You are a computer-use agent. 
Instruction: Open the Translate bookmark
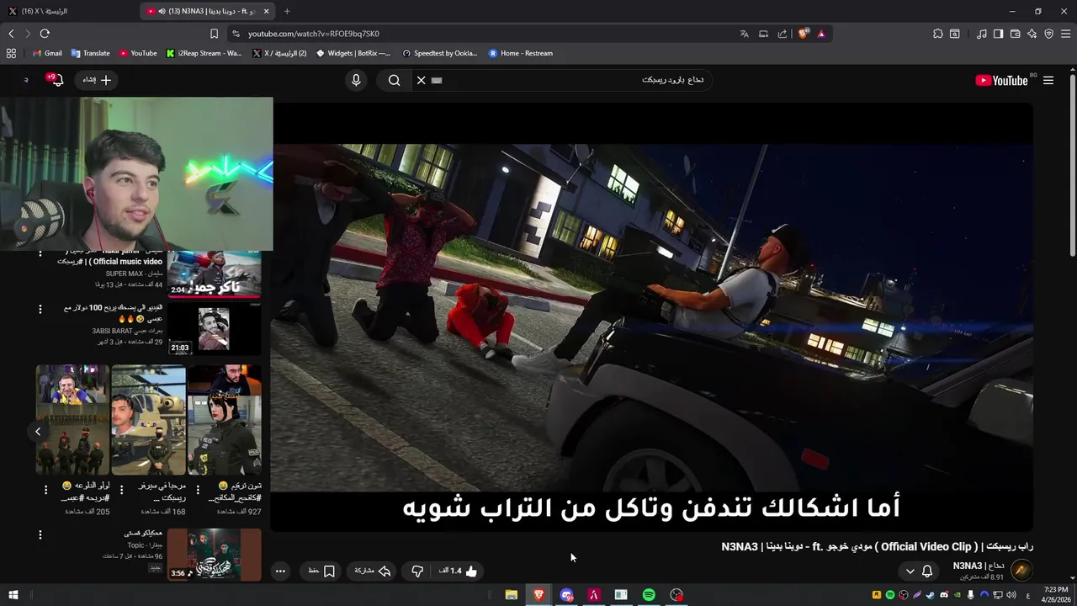click(90, 53)
